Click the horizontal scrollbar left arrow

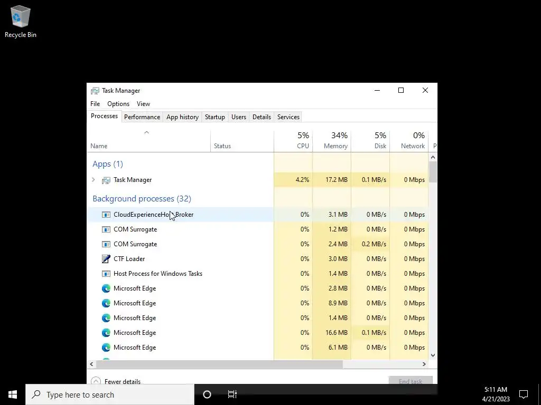pyautogui.click(x=91, y=364)
